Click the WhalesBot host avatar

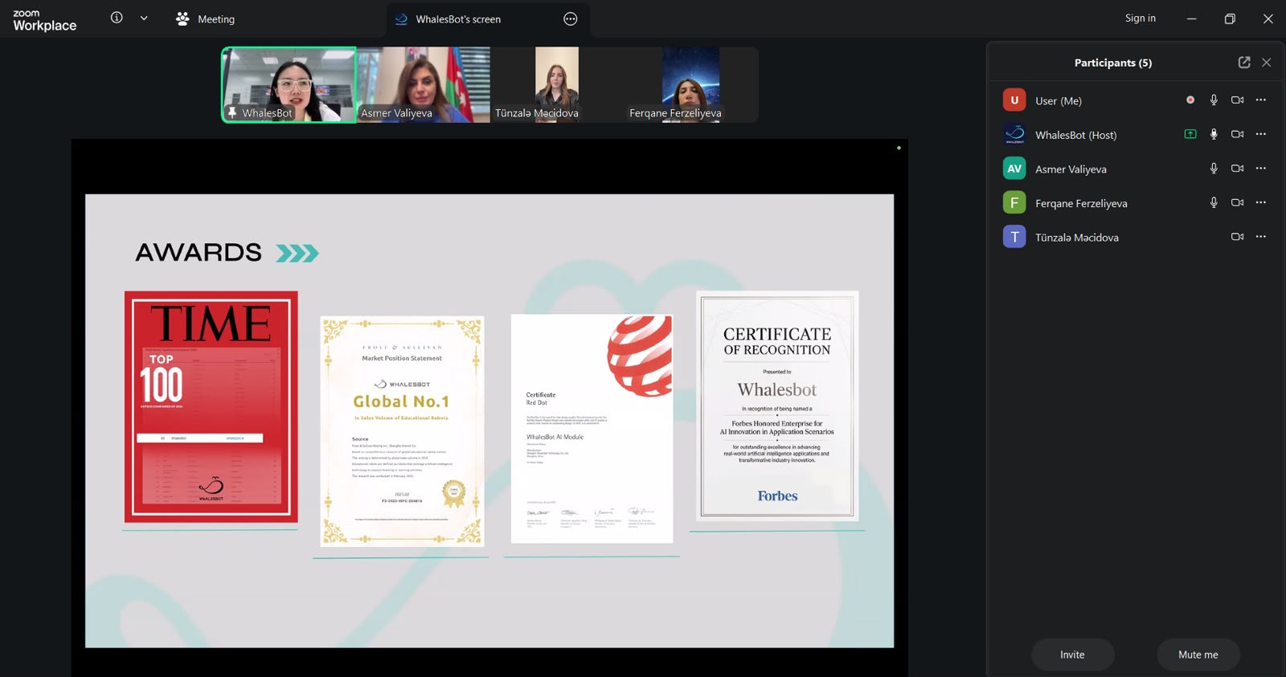(x=1014, y=134)
